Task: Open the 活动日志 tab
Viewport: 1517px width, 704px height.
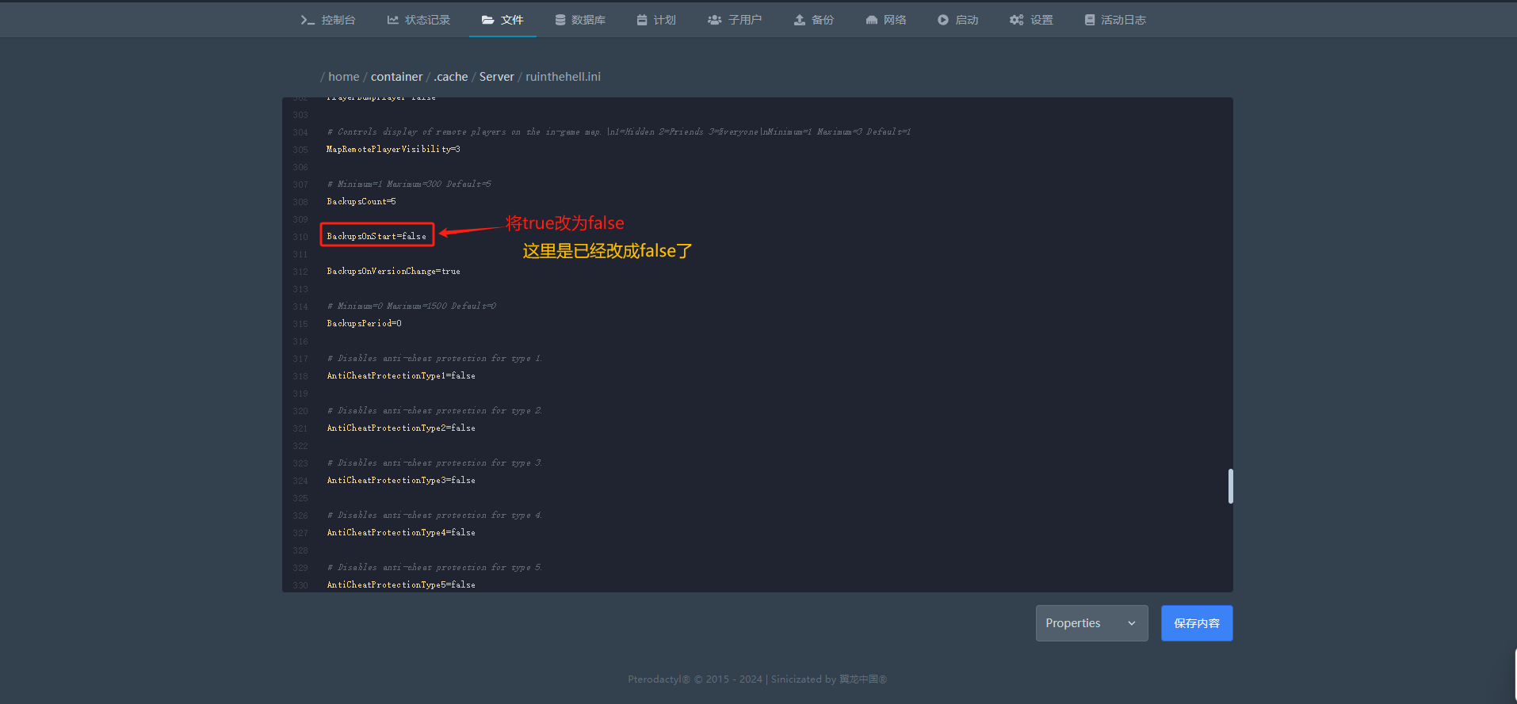Action: [x=1115, y=20]
